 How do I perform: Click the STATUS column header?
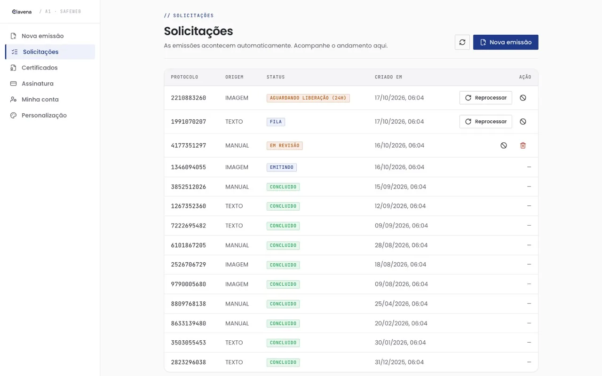click(x=276, y=77)
